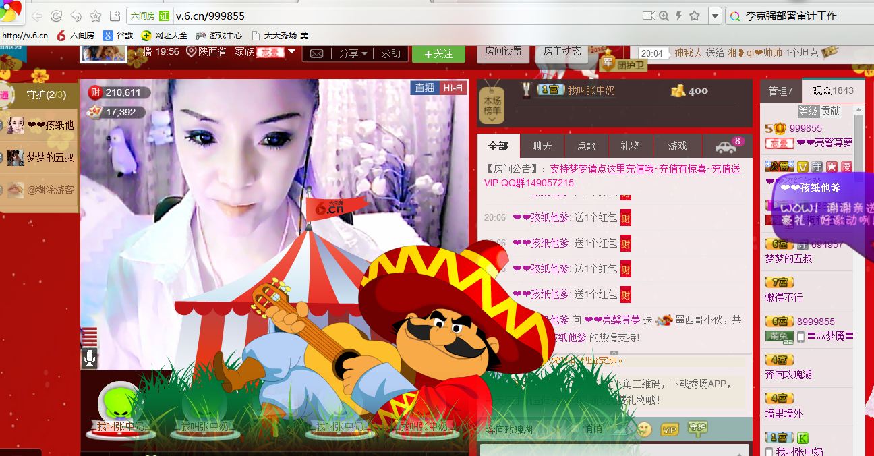Sort audience by 贡献
Viewport: 874px width, 456px height.
(x=831, y=111)
